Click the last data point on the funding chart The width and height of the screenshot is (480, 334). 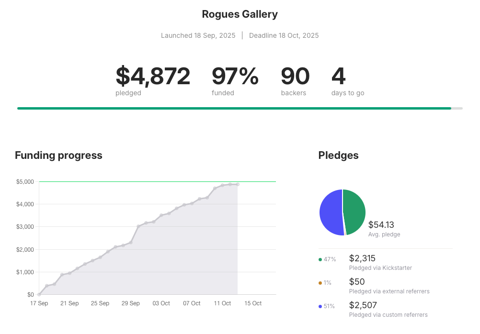click(238, 184)
